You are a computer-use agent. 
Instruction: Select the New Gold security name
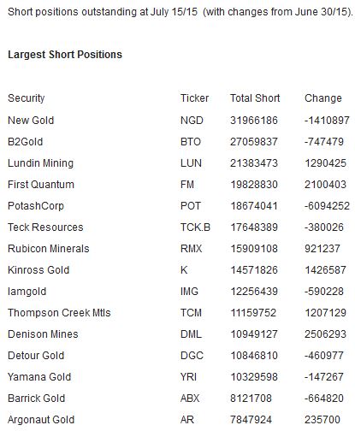[31, 121]
